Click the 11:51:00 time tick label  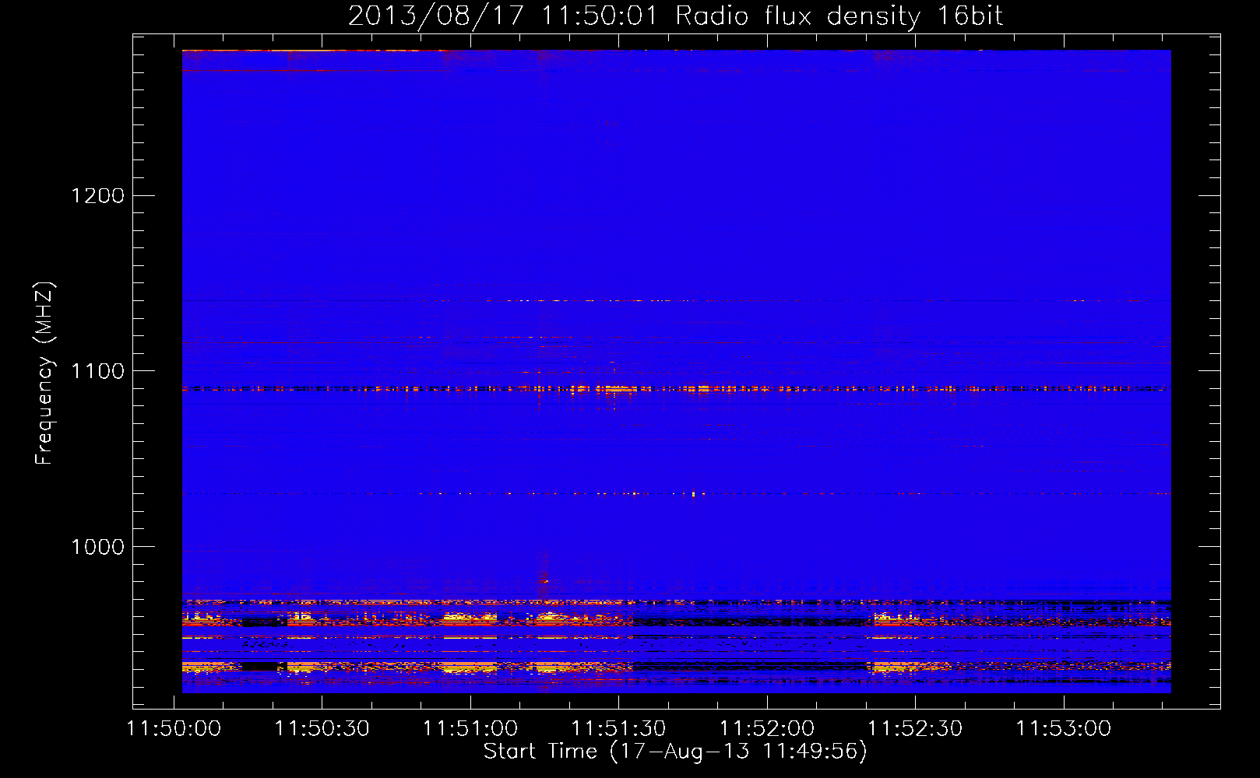tap(470, 729)
